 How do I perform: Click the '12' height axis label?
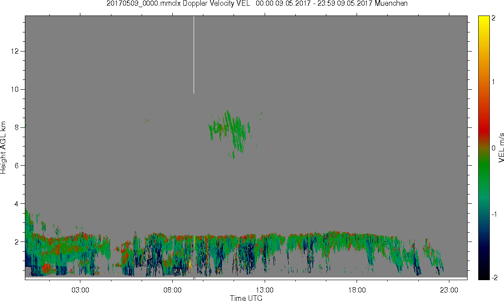click(15, 51)
